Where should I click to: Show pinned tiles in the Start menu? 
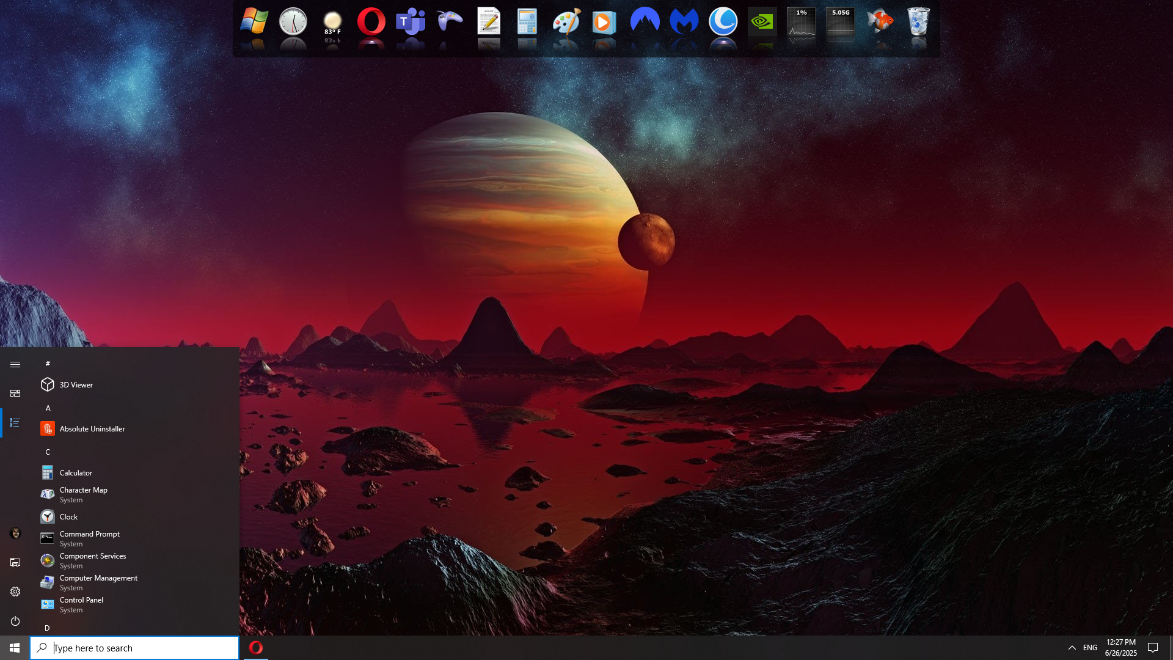coord(15,393)
